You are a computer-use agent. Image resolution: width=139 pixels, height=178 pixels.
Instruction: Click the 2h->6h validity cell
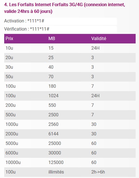(x=98, y=172)
